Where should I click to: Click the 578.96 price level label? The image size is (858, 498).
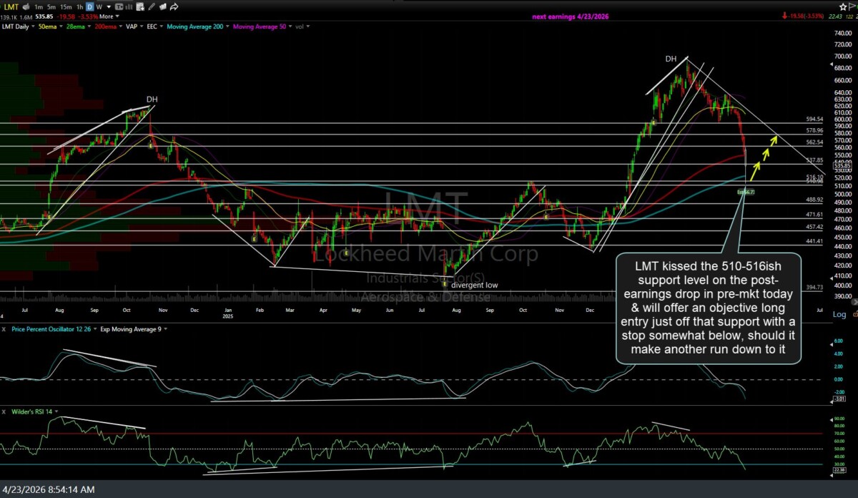coord(814,131)
